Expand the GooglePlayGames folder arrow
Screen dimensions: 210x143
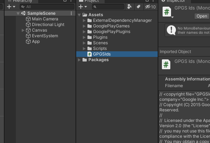pos(84,26)
